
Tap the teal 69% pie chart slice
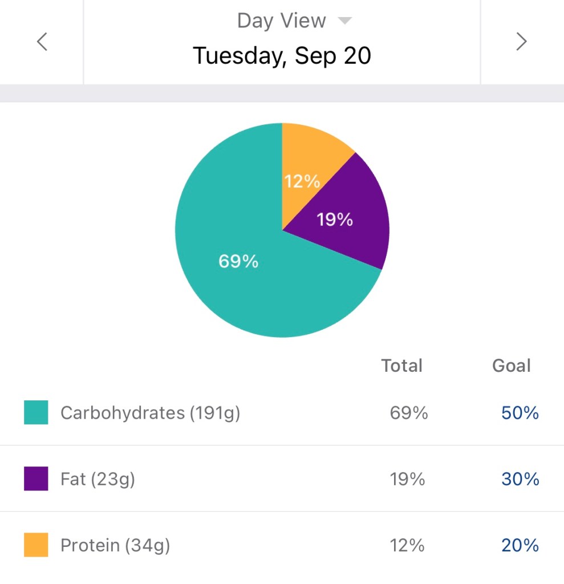coord(240,268)
